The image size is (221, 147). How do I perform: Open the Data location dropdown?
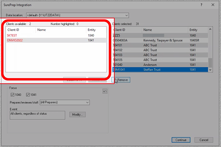tap(126, 15)
